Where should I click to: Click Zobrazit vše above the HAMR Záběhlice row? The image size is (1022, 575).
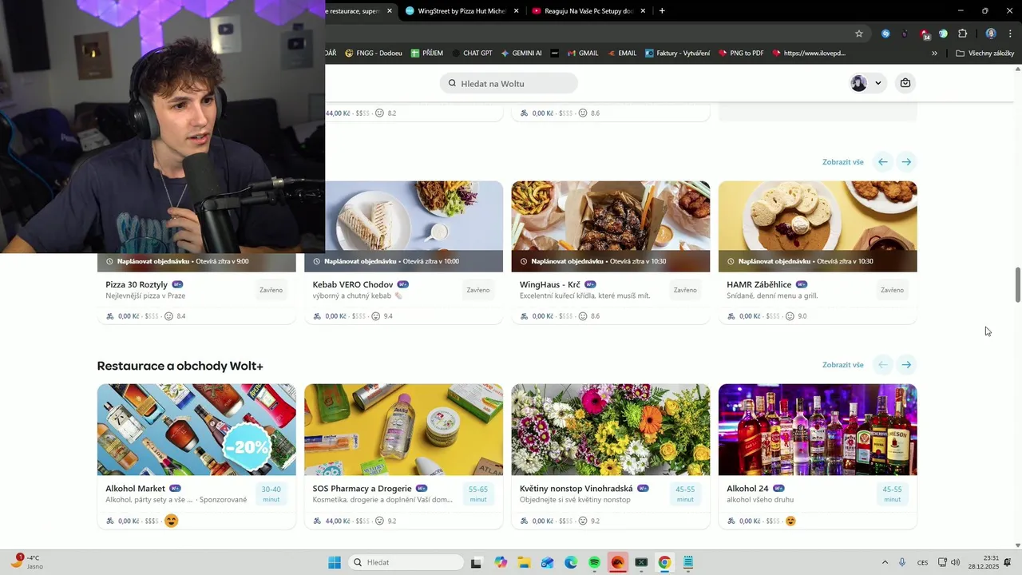click(842, 162)
